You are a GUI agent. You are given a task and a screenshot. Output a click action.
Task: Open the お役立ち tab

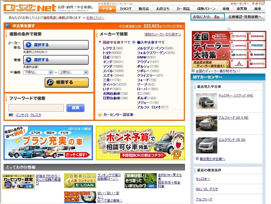point(163,9)
